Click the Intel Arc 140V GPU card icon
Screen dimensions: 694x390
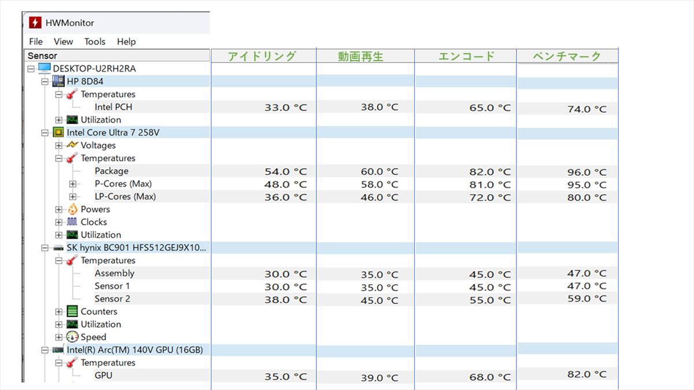58,350
